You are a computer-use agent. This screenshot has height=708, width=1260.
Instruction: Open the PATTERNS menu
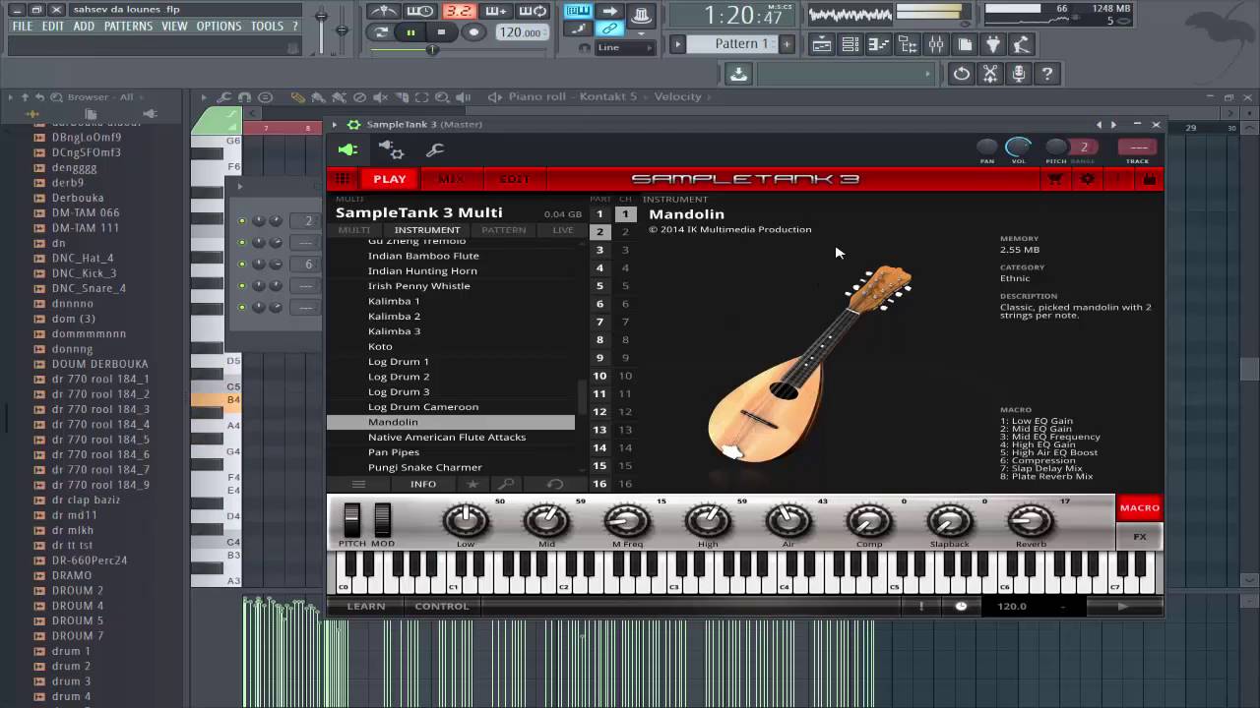tap(128, 27)
